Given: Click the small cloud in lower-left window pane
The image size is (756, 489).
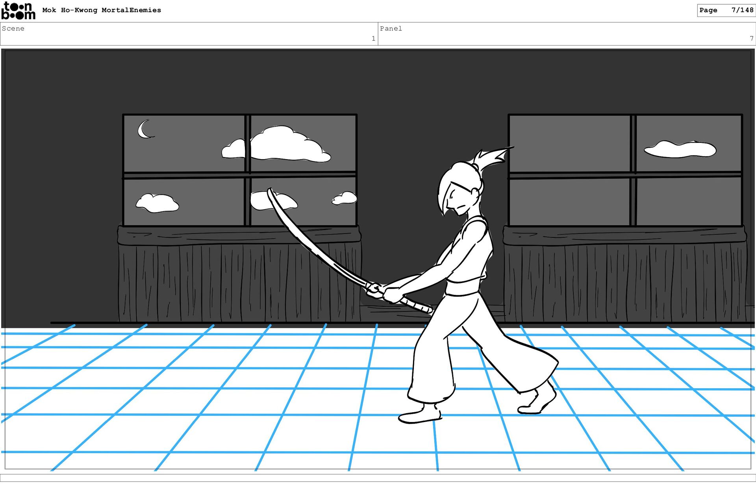Looking at the screenshot, I should click(157, 203).
